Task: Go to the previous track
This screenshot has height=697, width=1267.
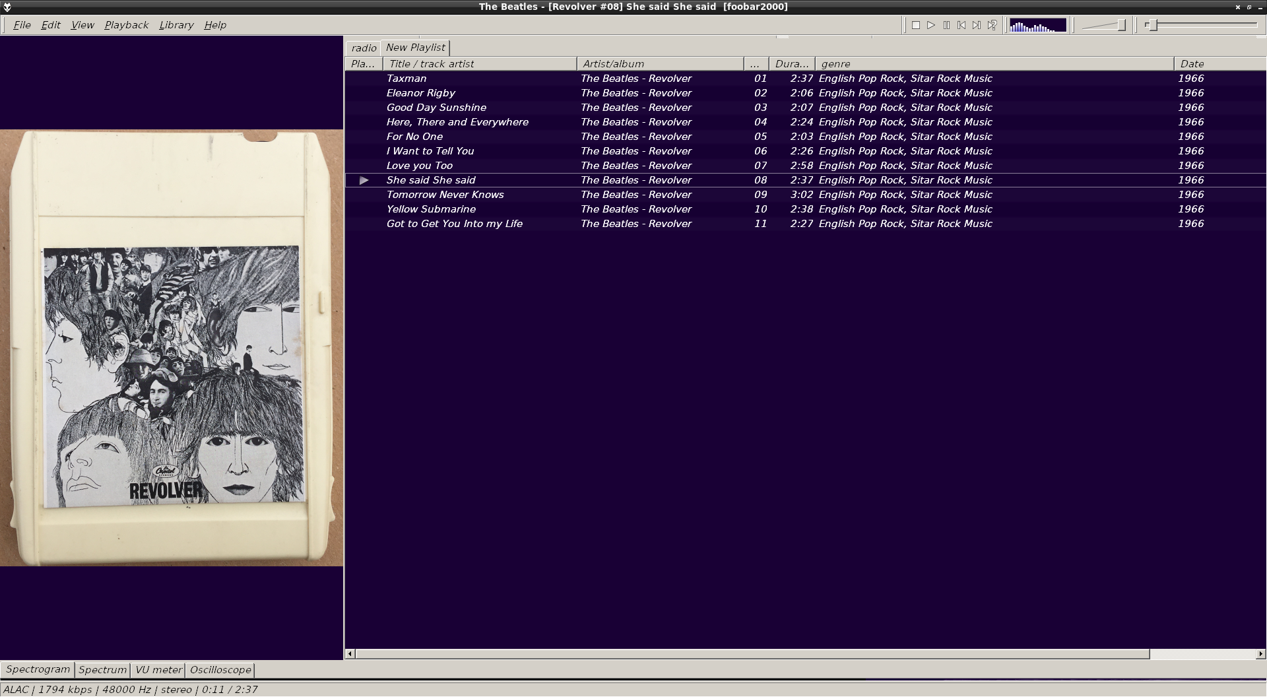Action: click(961, 25)
